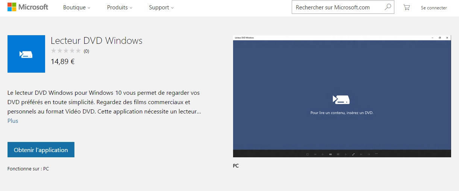Expand the Boutique menu
This screenshot has width=459, height=191.
click(77, 7)
